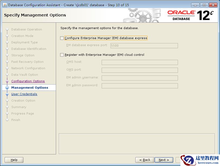
Task: Click the OMS host input field
Action: [x=140, y=62]
